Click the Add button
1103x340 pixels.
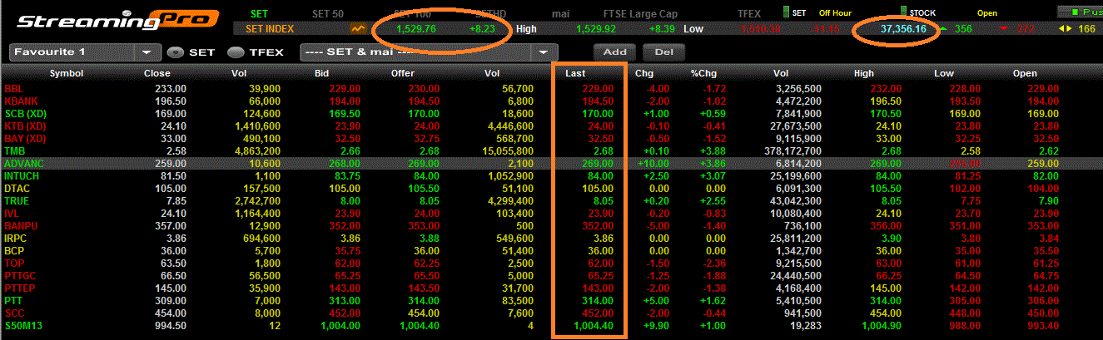coord(615,52)
